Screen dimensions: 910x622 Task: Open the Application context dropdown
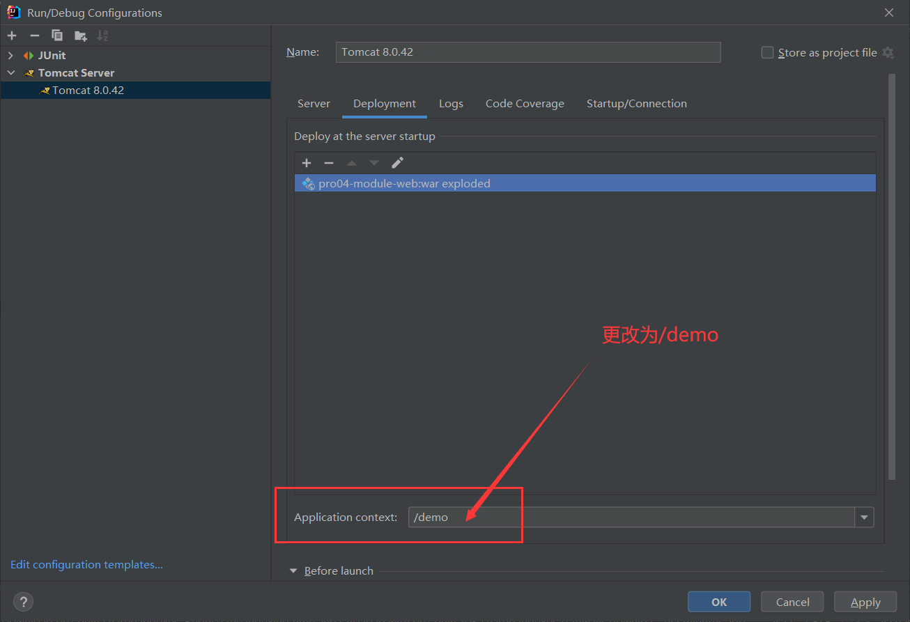865,517
